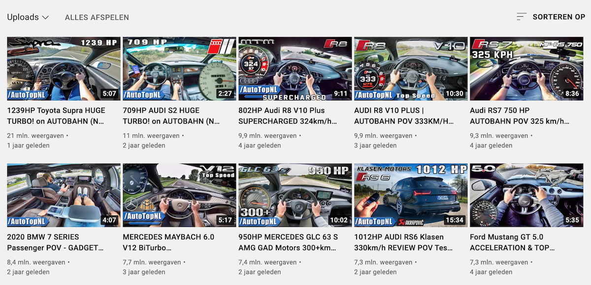Click the sort lines icon
Viewport: 591px width, 285px height.
coord(522,17)
